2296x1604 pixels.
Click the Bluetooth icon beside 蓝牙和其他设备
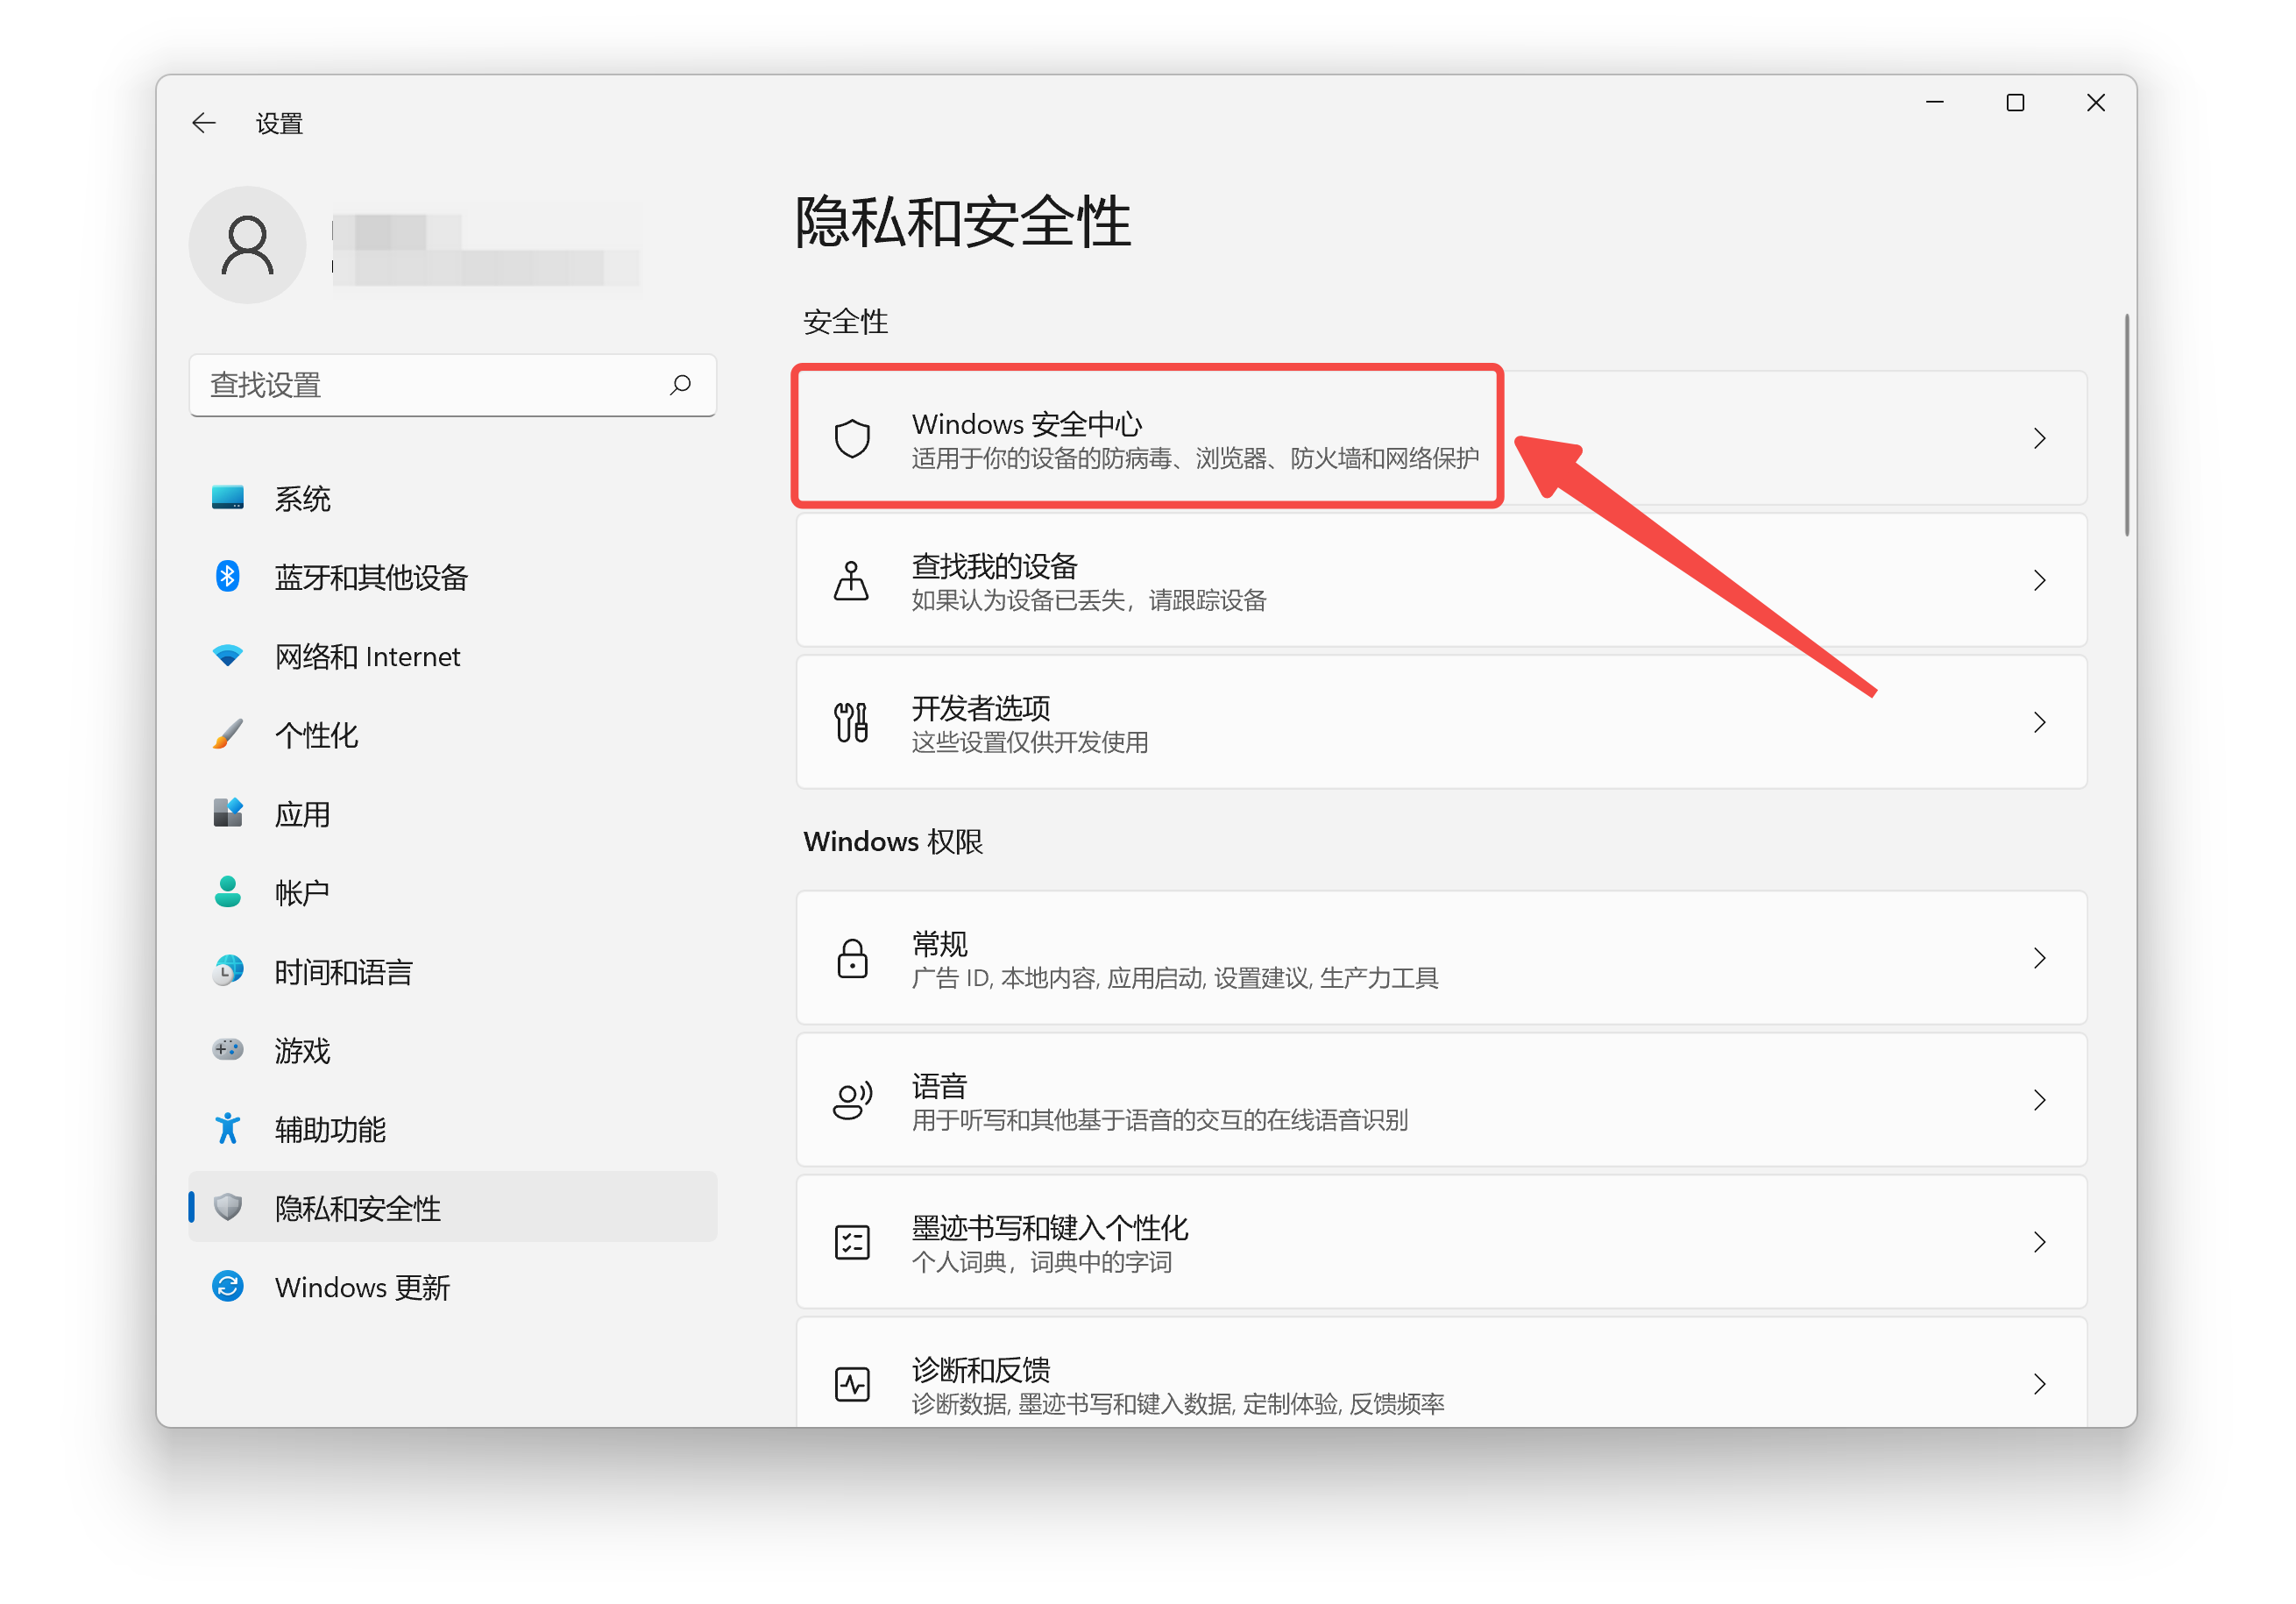(x=228, y=576)
